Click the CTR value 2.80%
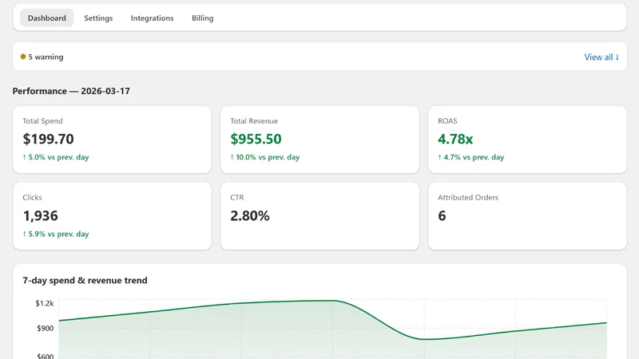Screen dimensions: 639x359 (250, 215)
